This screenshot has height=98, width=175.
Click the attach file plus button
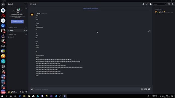[x=32, y=90]
